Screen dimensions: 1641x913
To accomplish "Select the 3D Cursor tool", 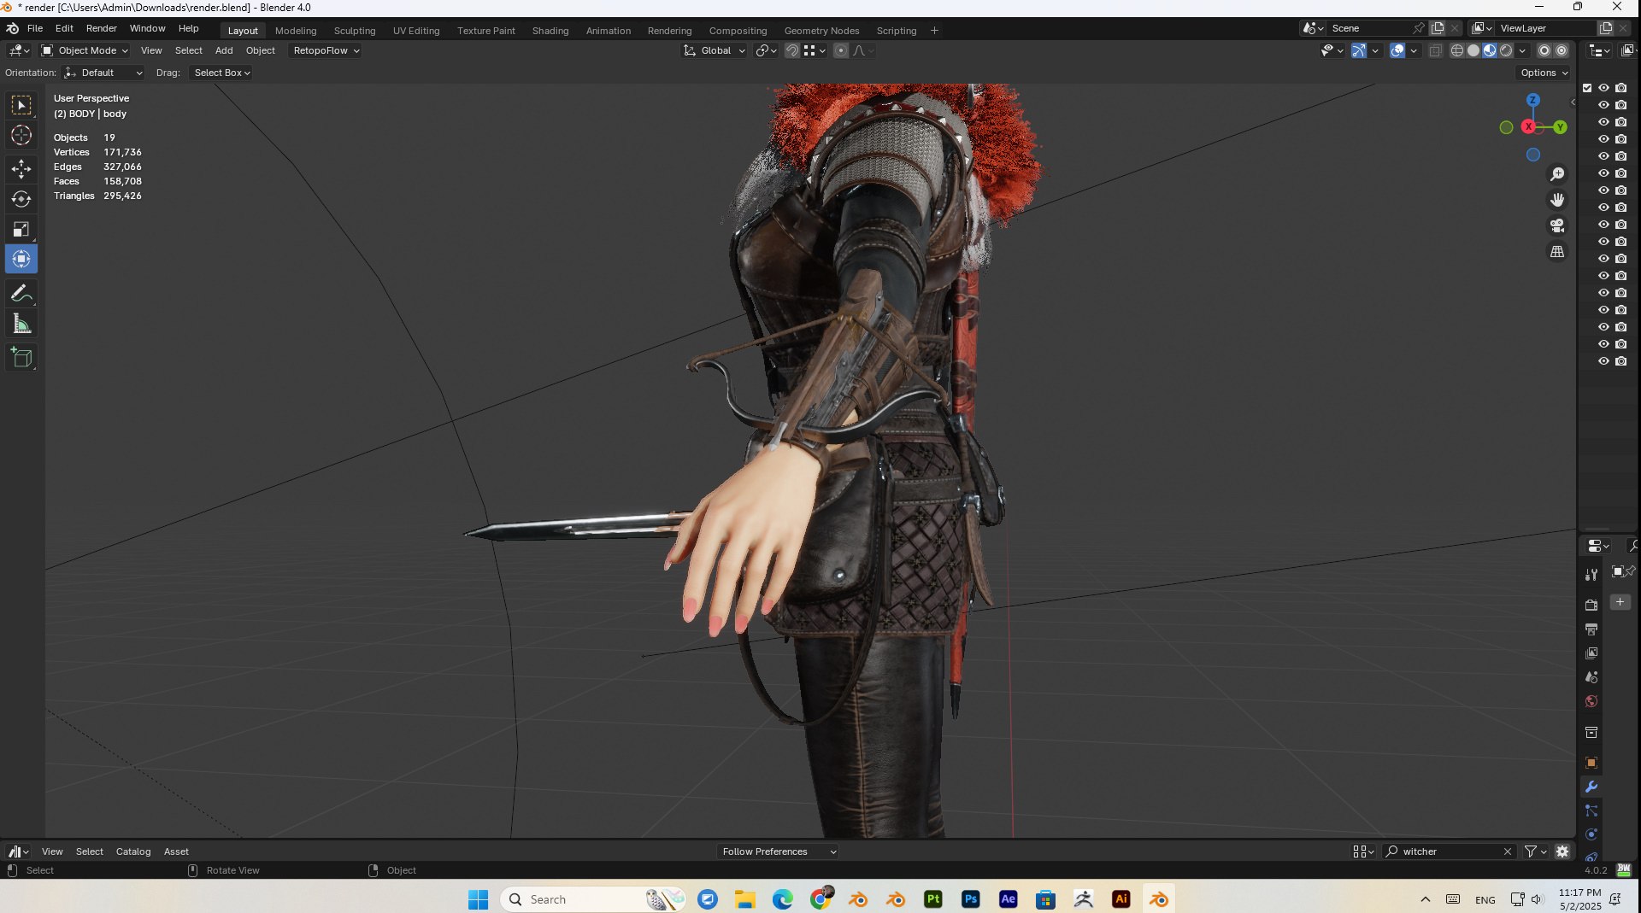I will pyautogui.click(x=21, y=135).
